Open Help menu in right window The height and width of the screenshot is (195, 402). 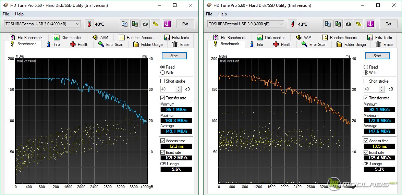click(x=222, y=14)
